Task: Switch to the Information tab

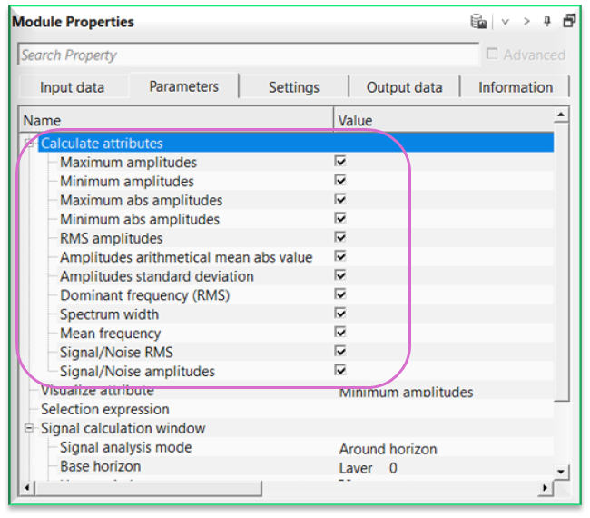Action: click(x=516, y=87)
